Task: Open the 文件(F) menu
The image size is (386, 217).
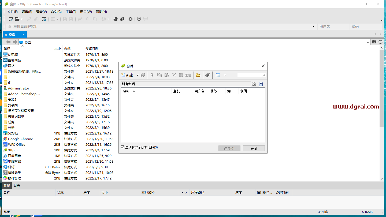Action: 13,12
